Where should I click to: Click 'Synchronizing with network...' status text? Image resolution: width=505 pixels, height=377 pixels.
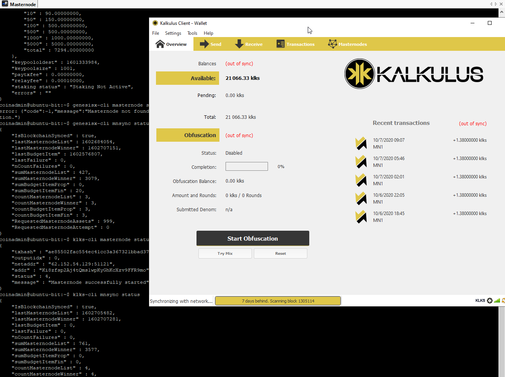tap(181, 301)
